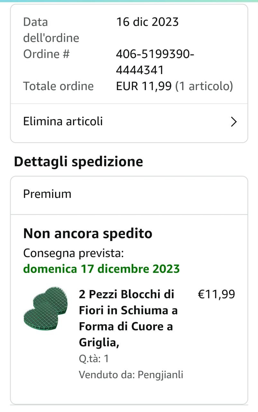Open the Elimina articoli option
The width and height of the screenshot is (258, 412).
[63, 121]
